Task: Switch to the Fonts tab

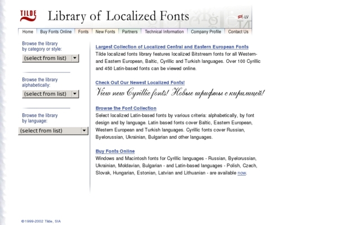Action: click(83, 32)
